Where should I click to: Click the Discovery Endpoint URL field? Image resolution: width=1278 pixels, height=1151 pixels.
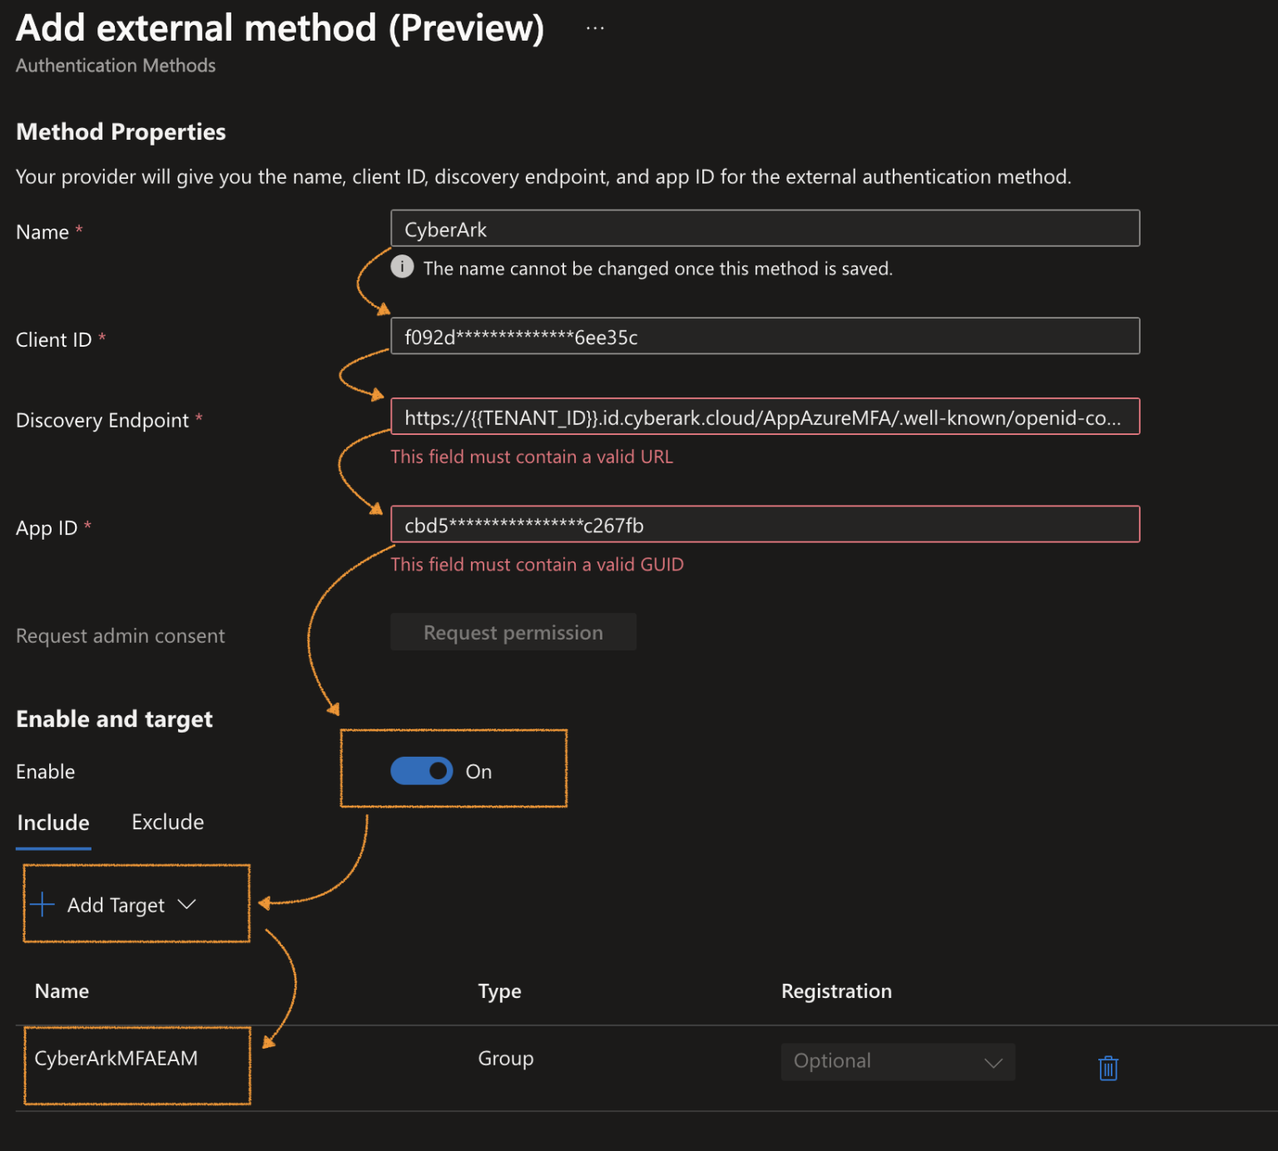[x=764, y=417]
